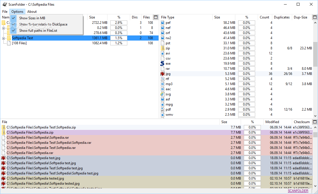
Task: Select Softpedia Test\Softpedia\Softpedia test.jpg row
Action: [x=156, y=173]
